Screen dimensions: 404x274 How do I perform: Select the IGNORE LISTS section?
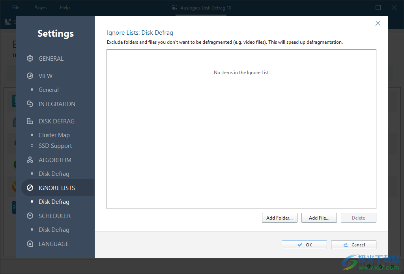point(57,188)
